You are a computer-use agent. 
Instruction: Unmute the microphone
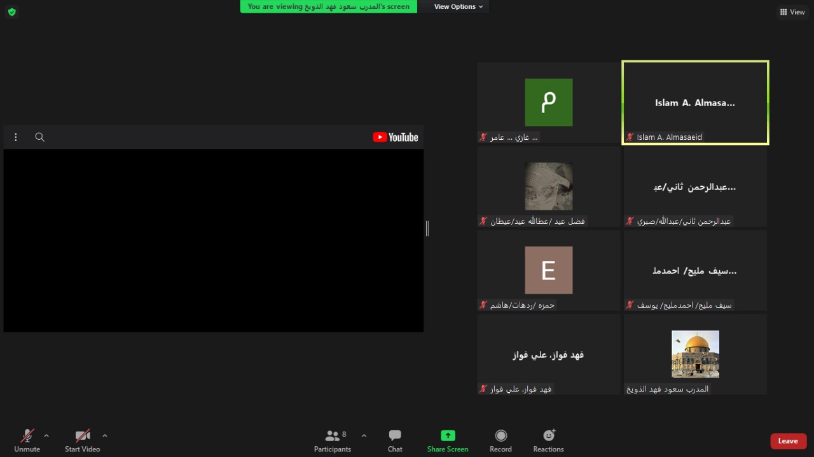pyautogui.click(x=27, y=440)
